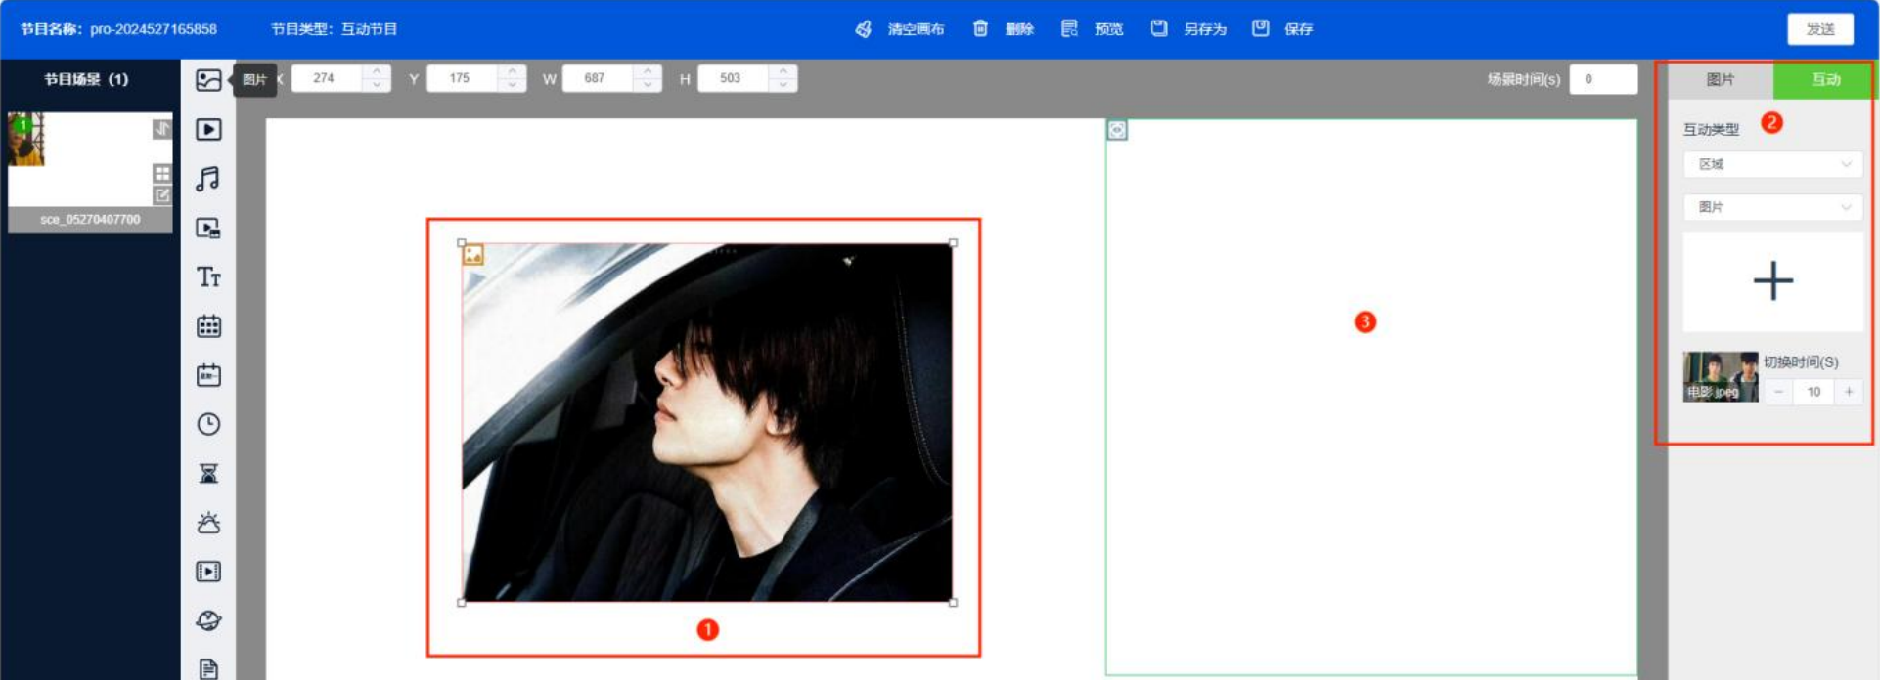Add a clock widget from sidebar

coord(208,424)
